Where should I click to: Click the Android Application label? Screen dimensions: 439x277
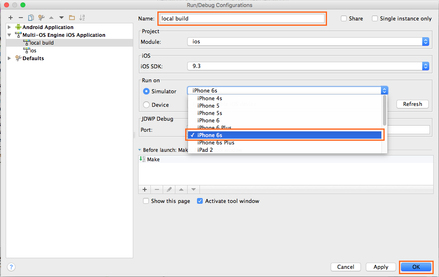(48, 27)
